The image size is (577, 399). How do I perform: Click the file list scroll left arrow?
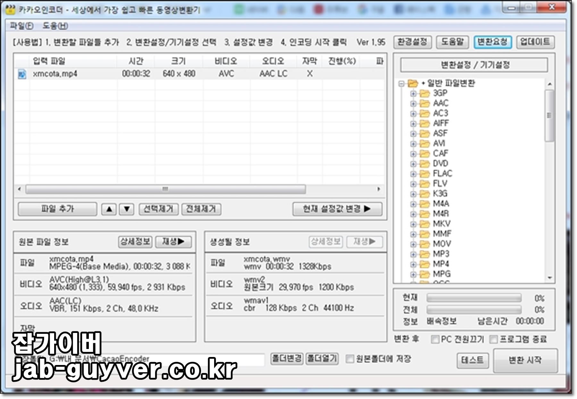[x=20, y=189]
